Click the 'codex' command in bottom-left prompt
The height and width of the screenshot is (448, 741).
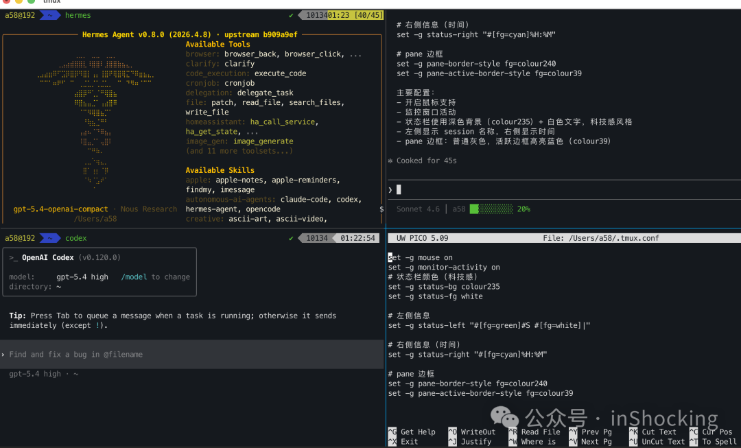[x=75, y=238]
